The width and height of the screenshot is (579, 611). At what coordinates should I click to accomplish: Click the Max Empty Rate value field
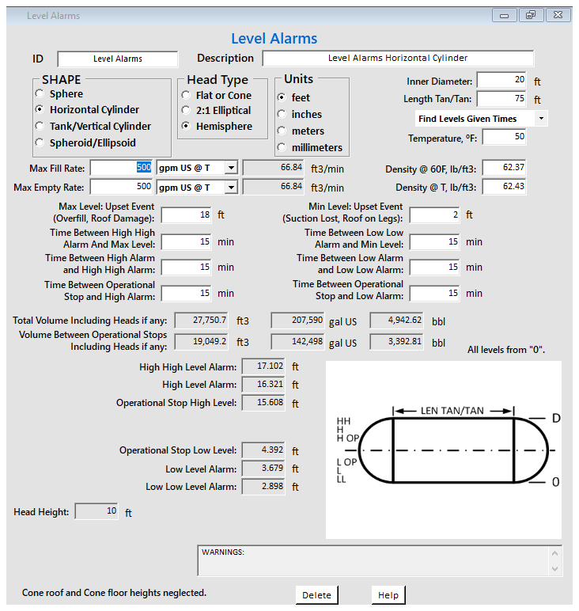point(122,187)
